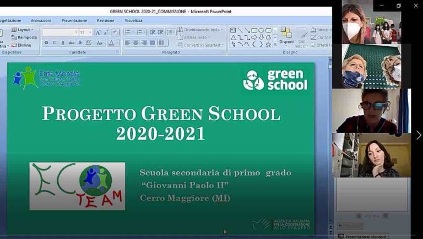423x239 pixels.
Task: Apply bold (G) formatting
Action: [x=46, y=42]
